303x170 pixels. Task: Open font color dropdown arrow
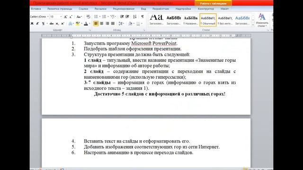coord(89,24)
